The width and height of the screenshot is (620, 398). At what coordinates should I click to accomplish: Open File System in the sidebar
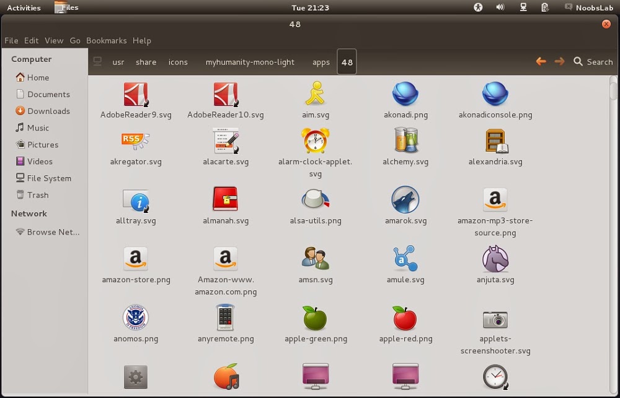pyautogui.click(x=43, y=178)
